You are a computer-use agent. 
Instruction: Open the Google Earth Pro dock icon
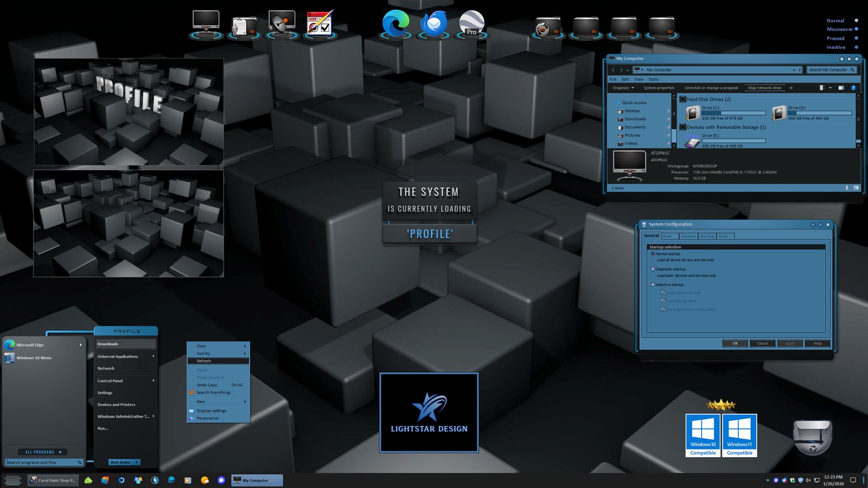click(x=471, y=24)
